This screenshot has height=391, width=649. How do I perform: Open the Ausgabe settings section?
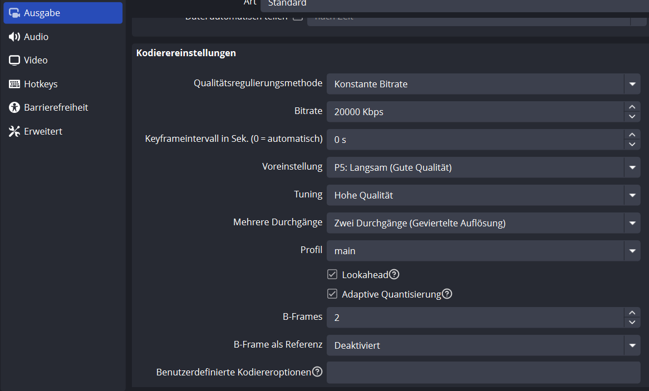[x=63, y=13]
